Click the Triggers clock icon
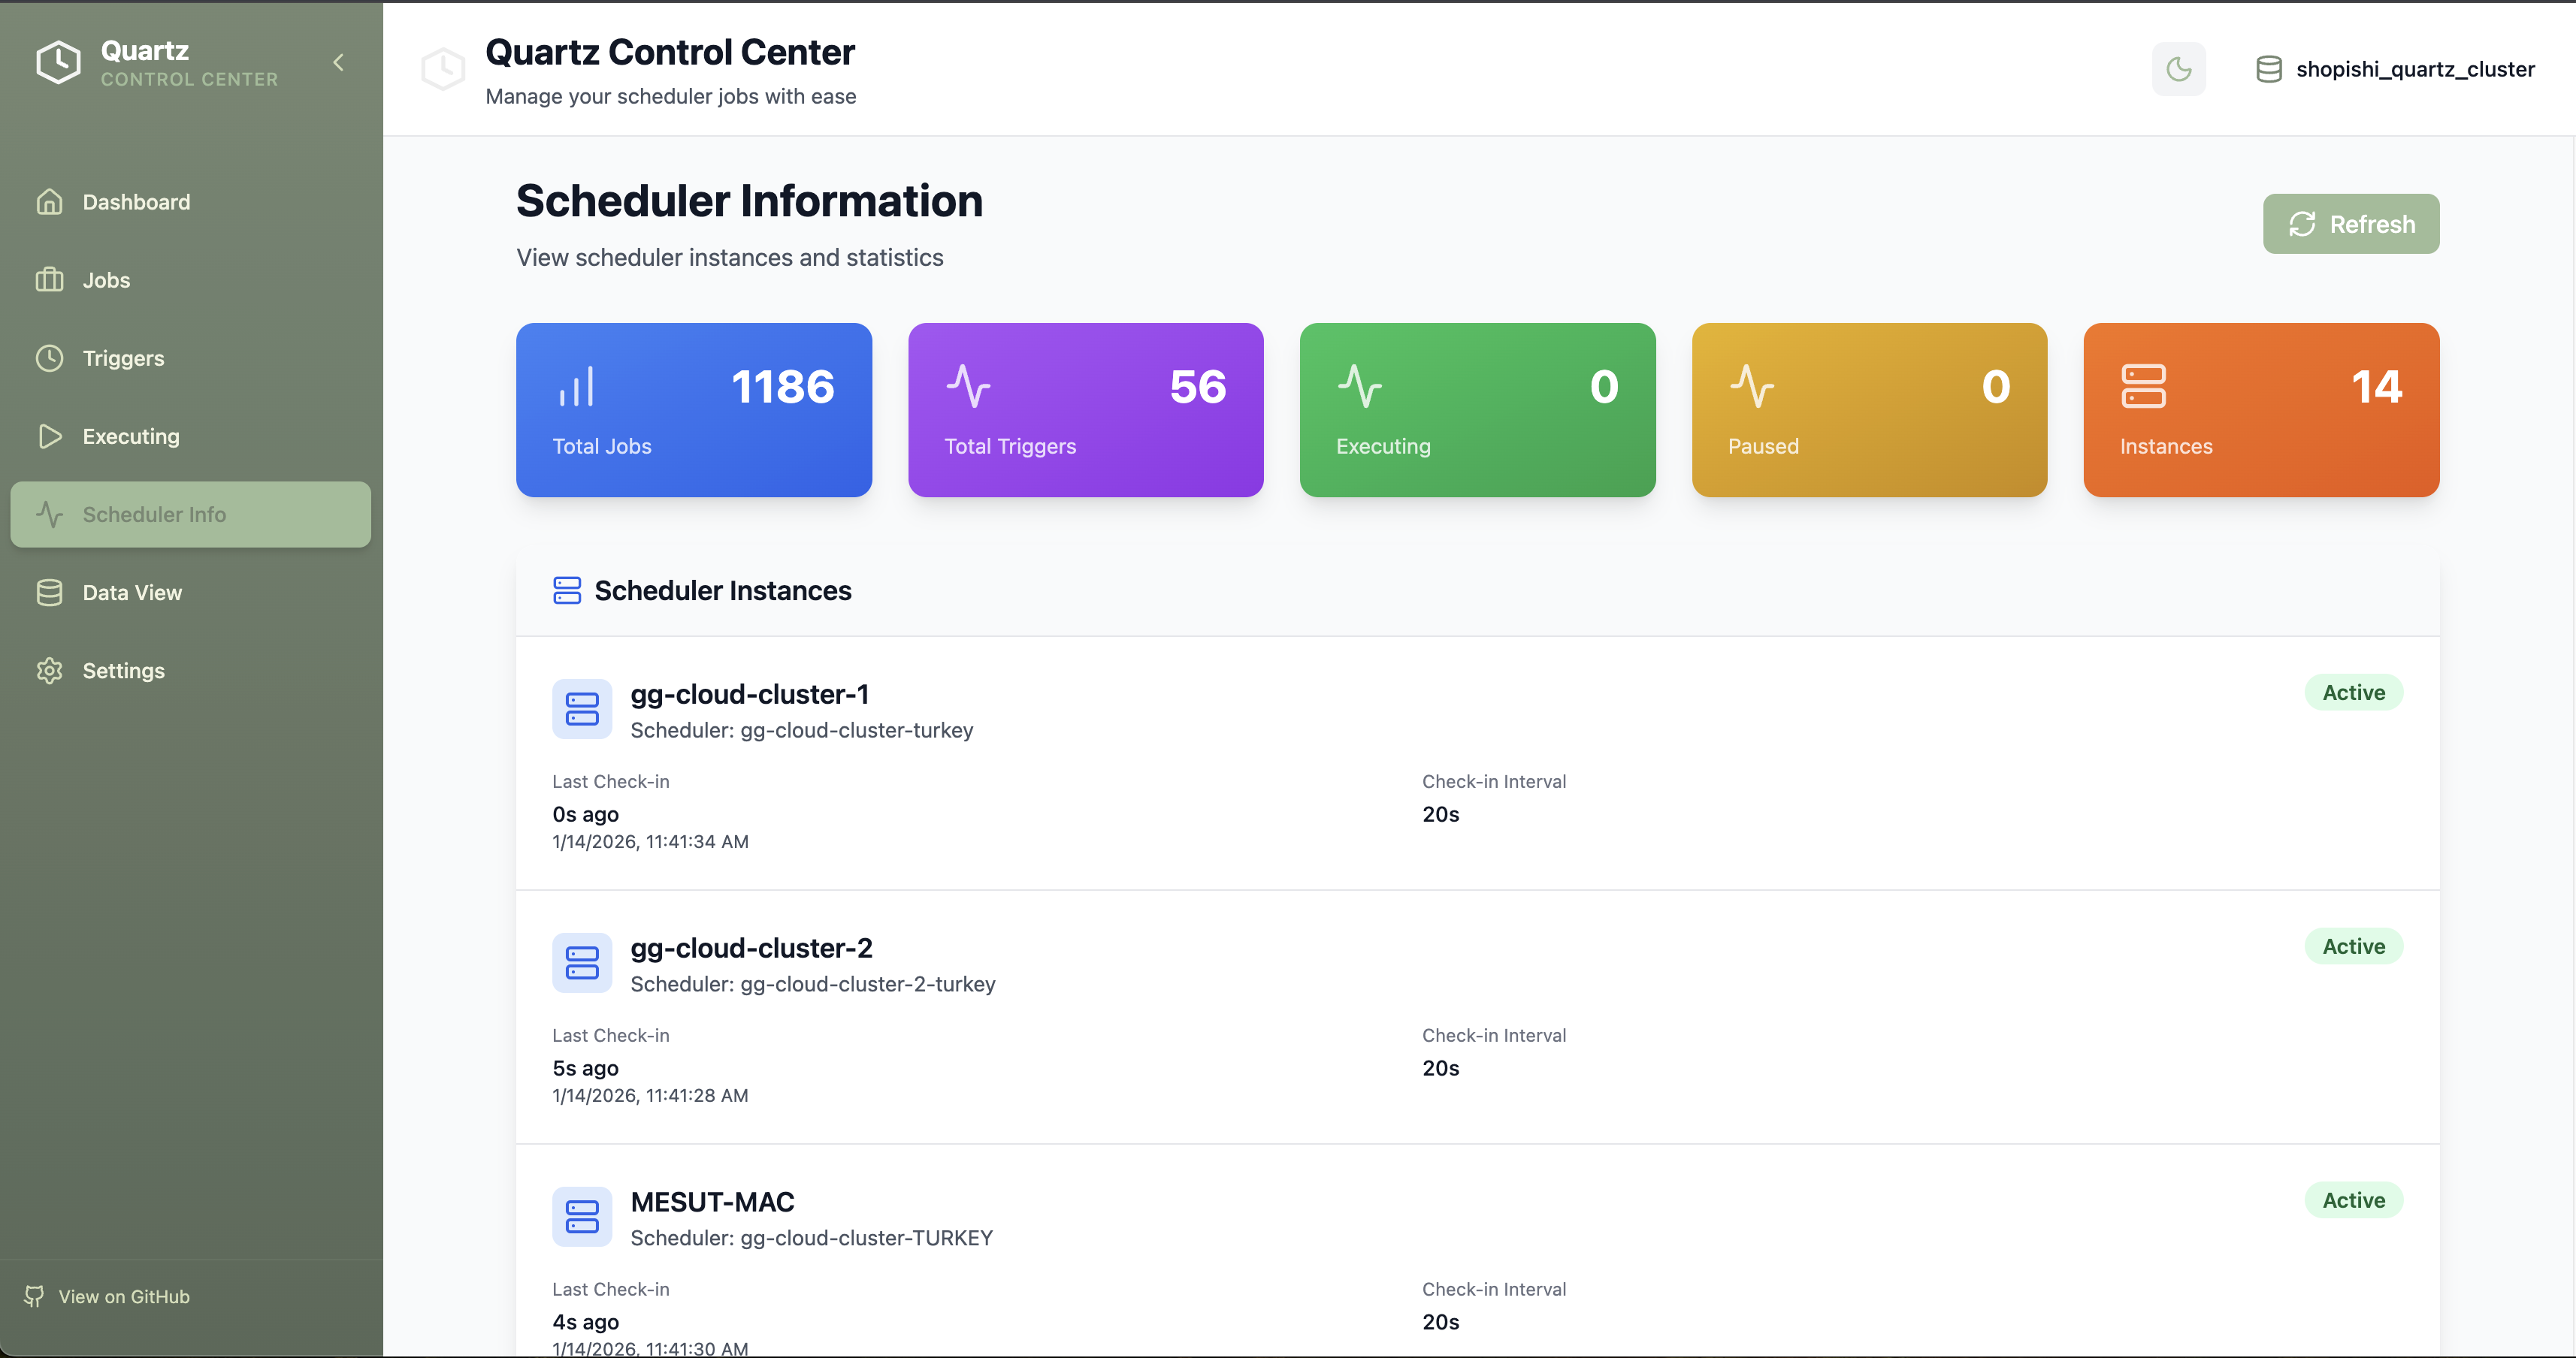Viewport: 2576px width, 1358px height. pos(50,358)
